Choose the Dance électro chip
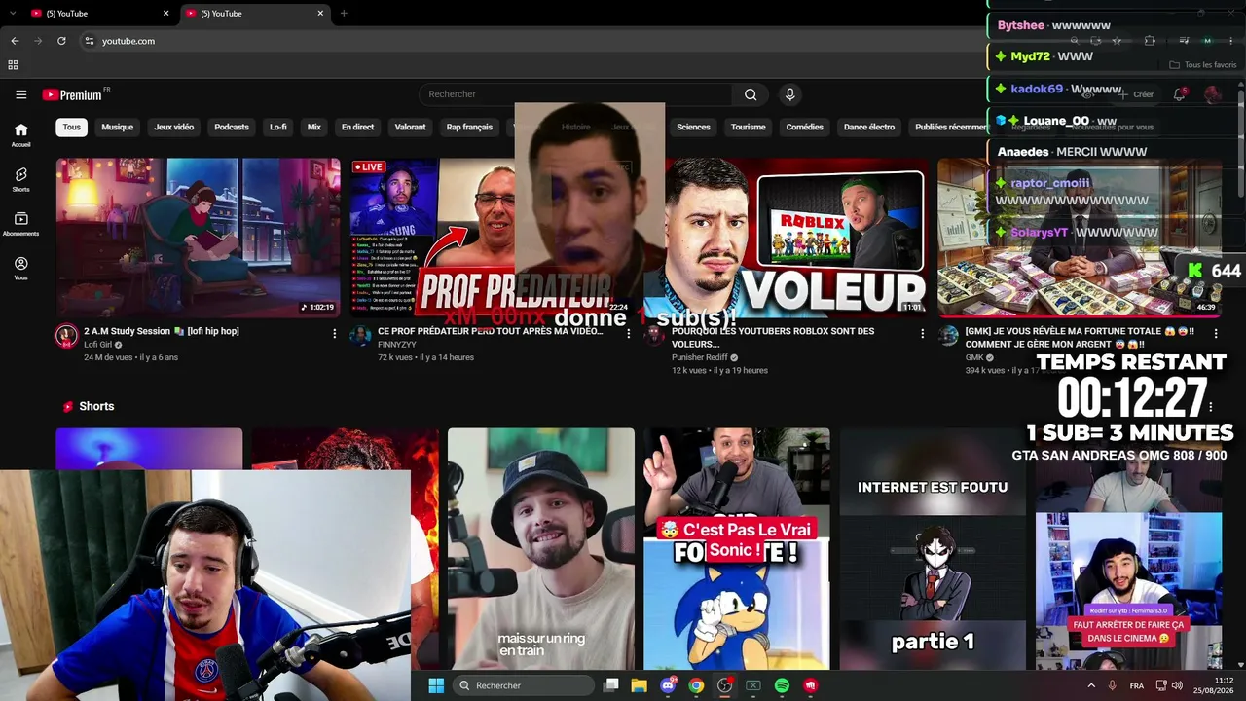This screenshot has height=701, width=1246. pyautogui.click(x=869, y=127)
